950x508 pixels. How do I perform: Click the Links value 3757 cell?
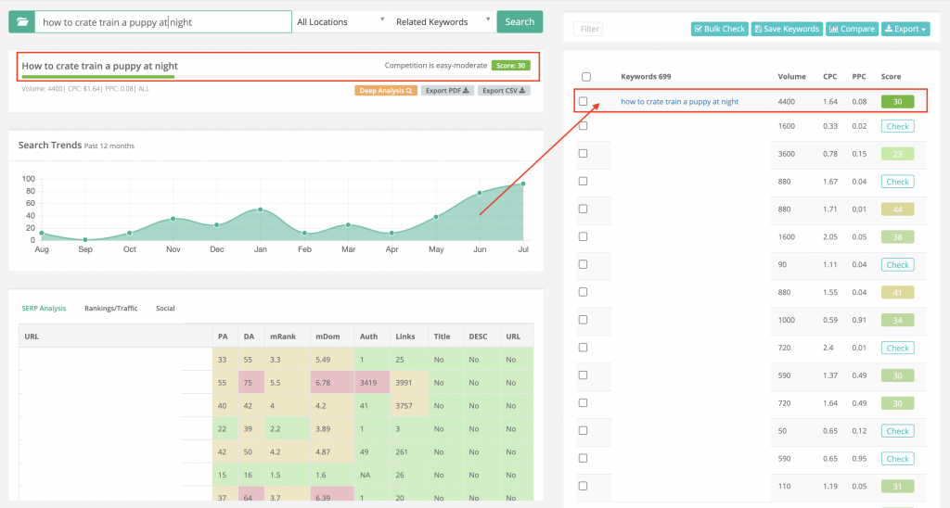(409, 406)
